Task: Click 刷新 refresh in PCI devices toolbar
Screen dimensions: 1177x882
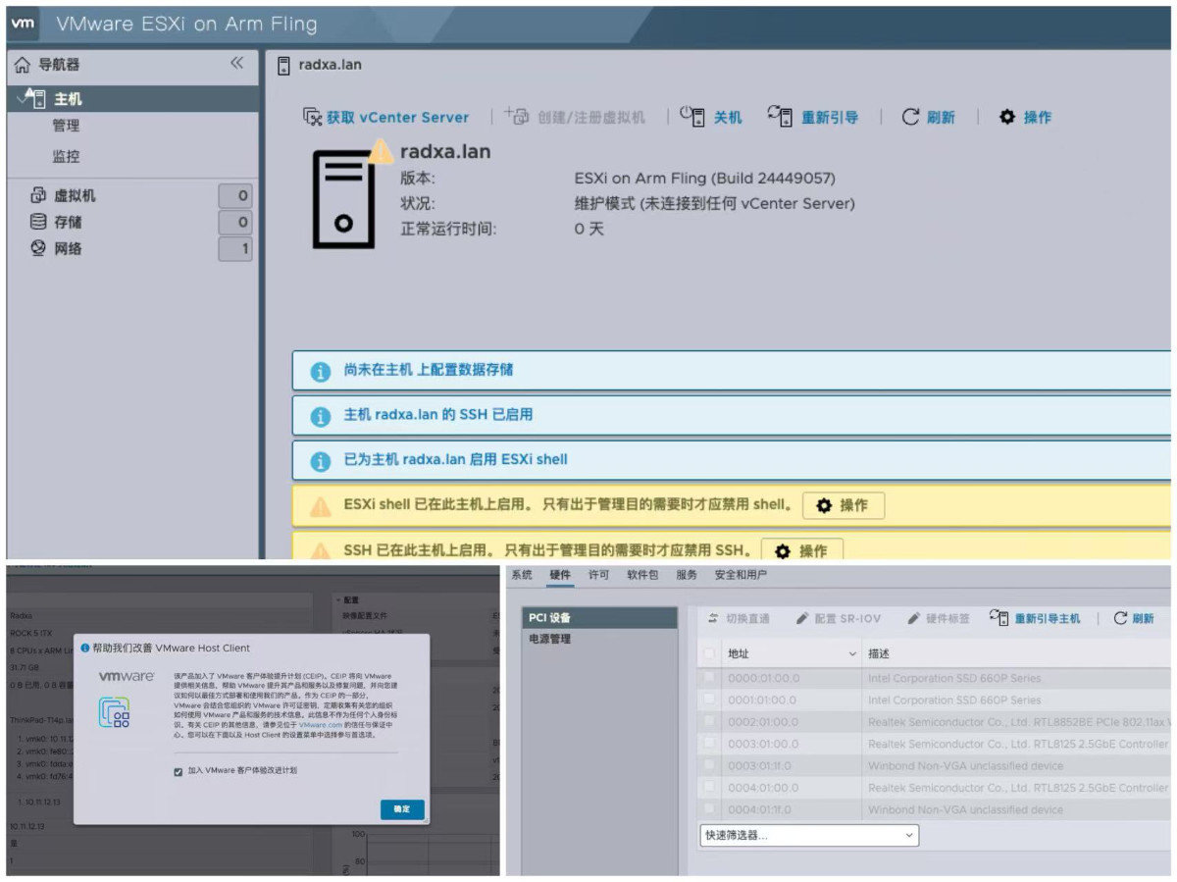Action: (1134, 619)
